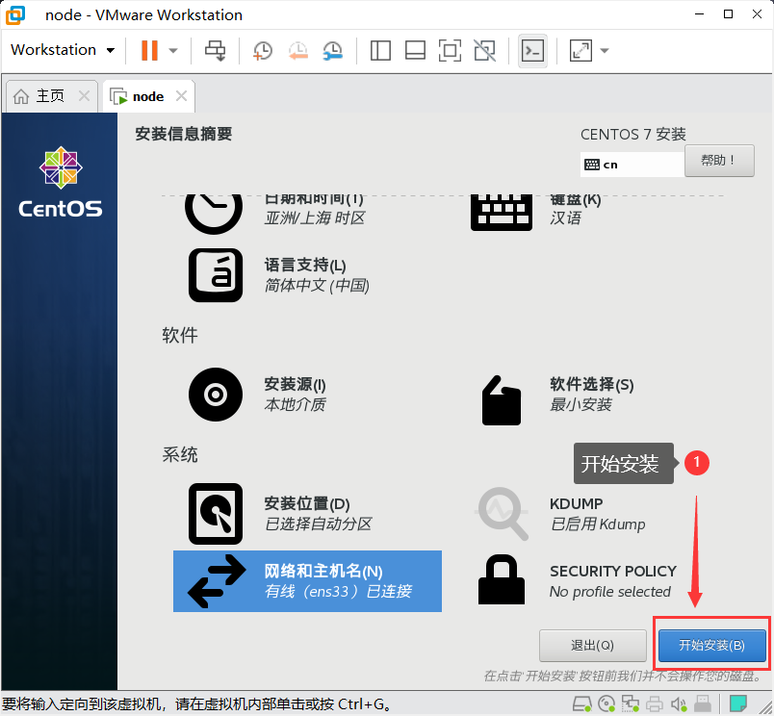Screen dimensions: 774x716
Task: Click the cn keyboard layout indicator
Action: (x=632, y=165)
